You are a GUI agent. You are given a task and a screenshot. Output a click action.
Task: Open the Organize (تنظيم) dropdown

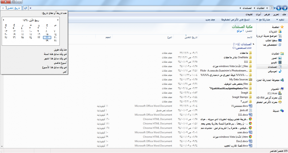coord(280,20)
